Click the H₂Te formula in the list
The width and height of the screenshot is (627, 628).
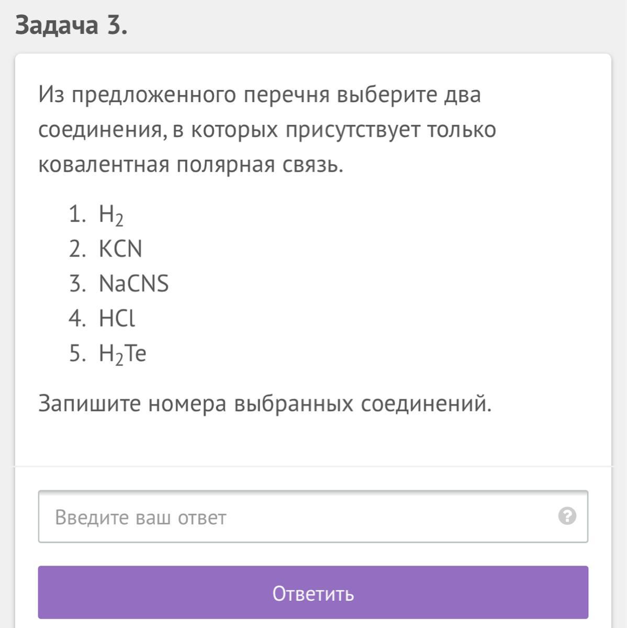(122, 354)
